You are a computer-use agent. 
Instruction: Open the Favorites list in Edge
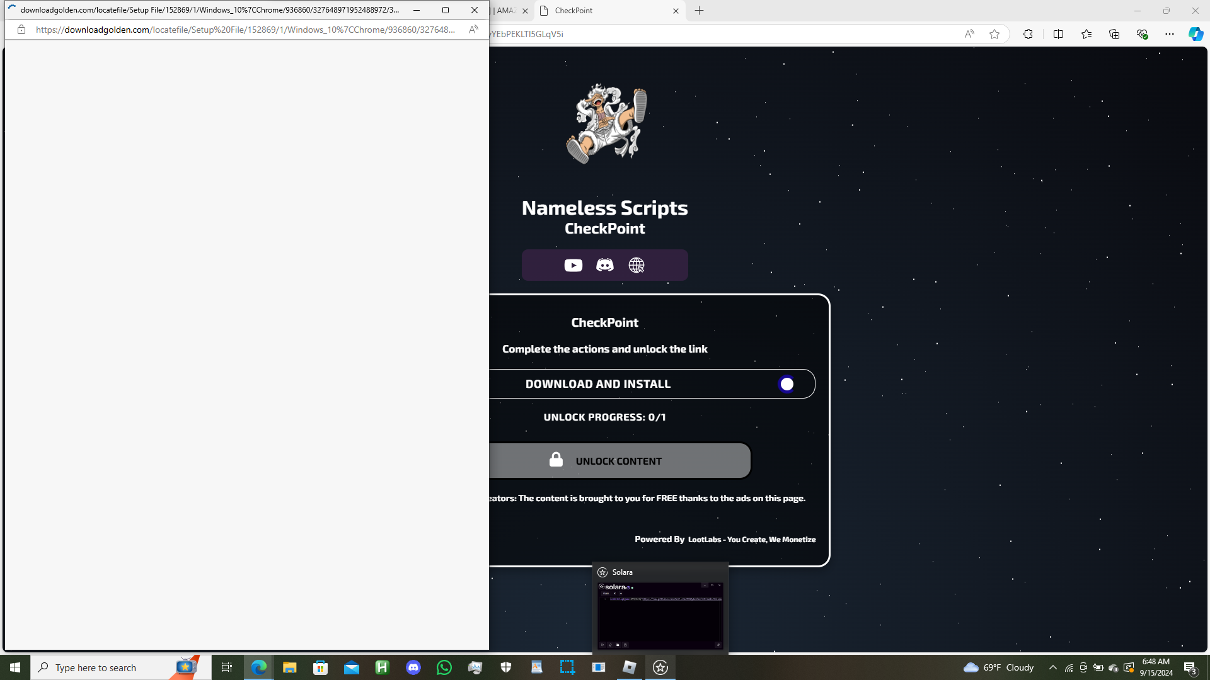coord(1086,34)
